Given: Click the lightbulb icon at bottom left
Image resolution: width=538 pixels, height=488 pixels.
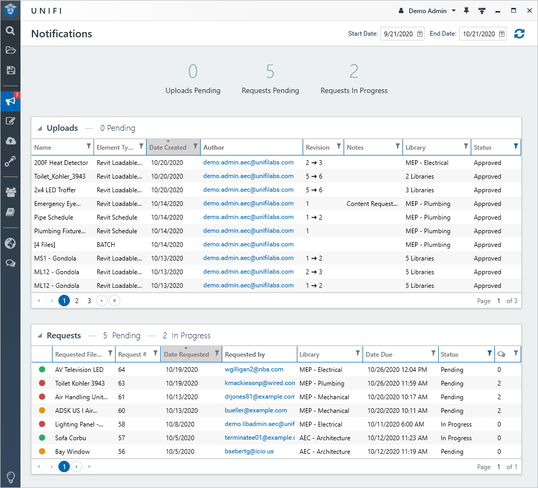Looking at the screenshot, I should coord(10,477).
